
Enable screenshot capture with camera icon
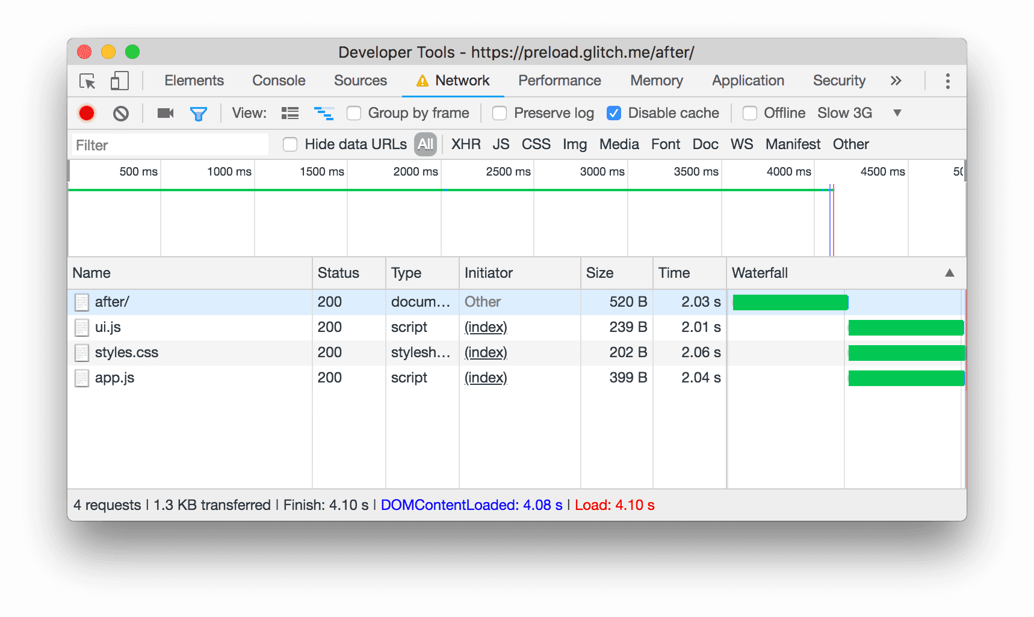165,113
